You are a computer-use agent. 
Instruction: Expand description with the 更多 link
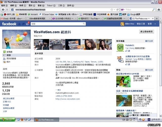click(58, 90)
